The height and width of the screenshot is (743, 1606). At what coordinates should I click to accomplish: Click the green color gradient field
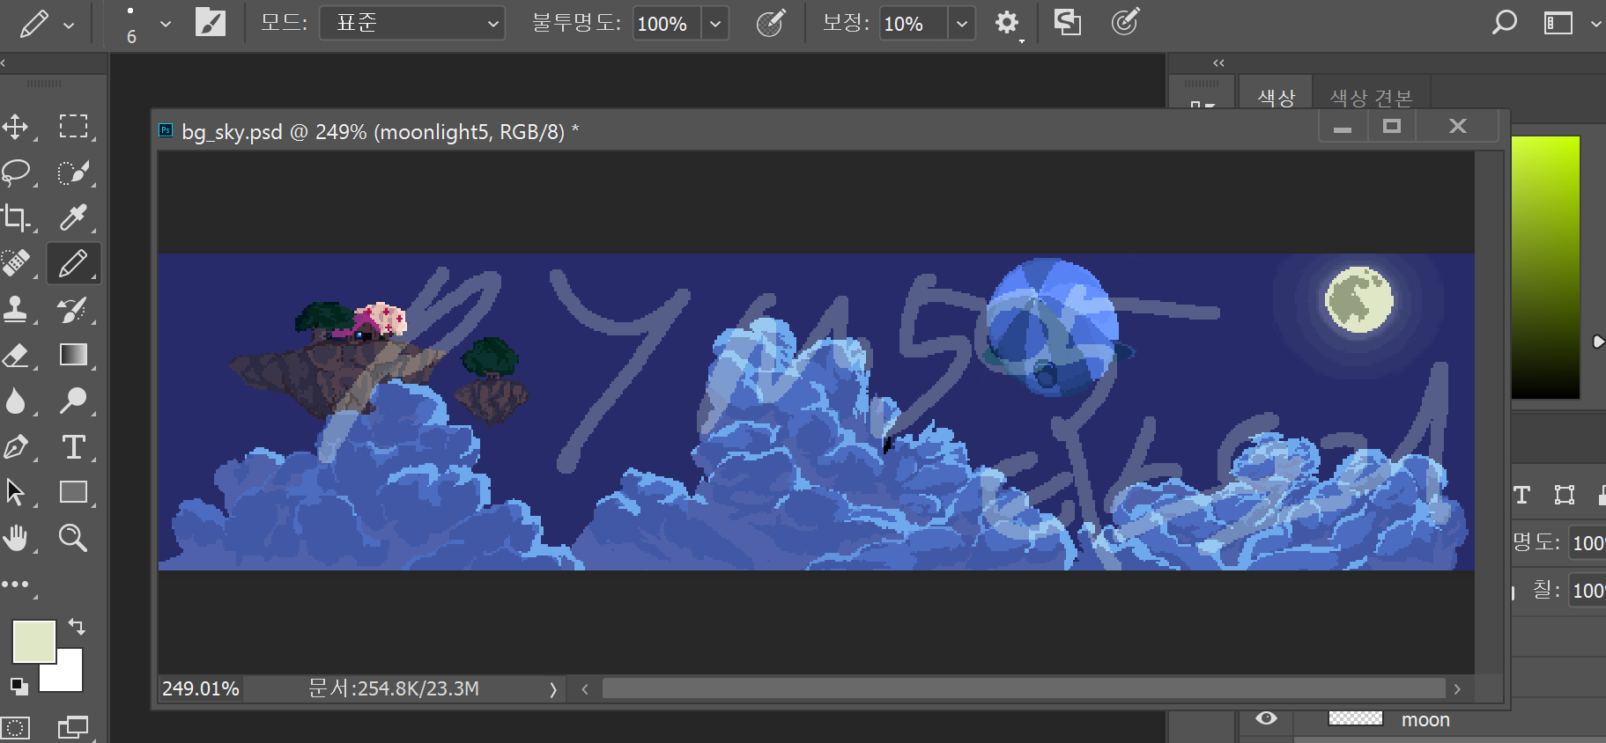(x=1545, y=268)
